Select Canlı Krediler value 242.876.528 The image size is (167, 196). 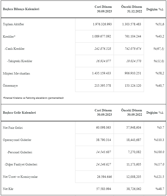tap(103, 49)
